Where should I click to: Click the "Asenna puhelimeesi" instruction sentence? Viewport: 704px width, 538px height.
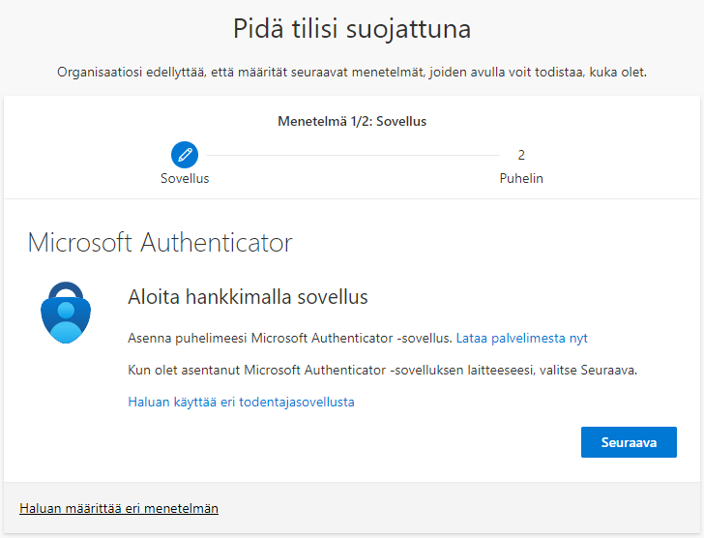click(288, 338)
